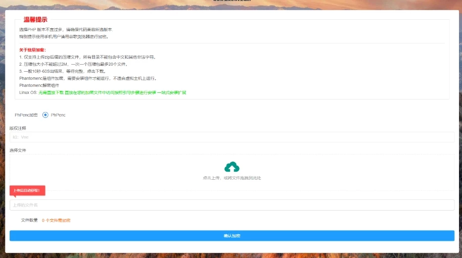The height and width of the screenshot is (258, 462).
Task: Click the green cloud upload icon
Action: tap(232, 167)
